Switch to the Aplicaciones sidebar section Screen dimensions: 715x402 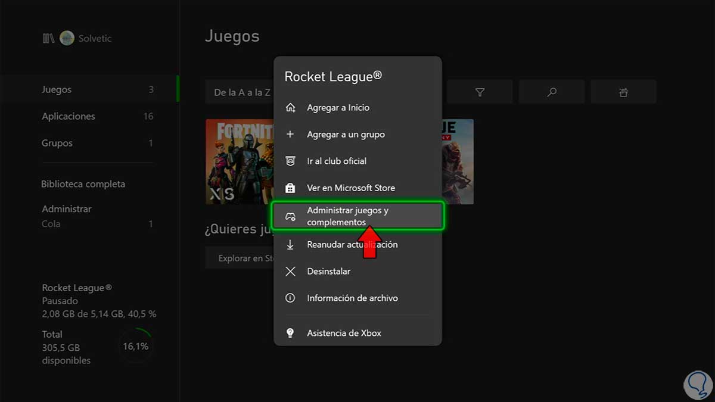[x=97, y=117]
